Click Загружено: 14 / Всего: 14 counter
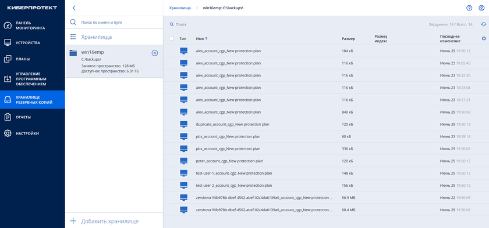This screenshot has width=489, height=228. (451, 24)
